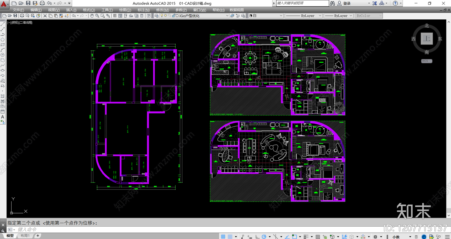Select the Circle tool in draw toolbar
The width and height of the screenshot is (451, 239).
[3, 55]
